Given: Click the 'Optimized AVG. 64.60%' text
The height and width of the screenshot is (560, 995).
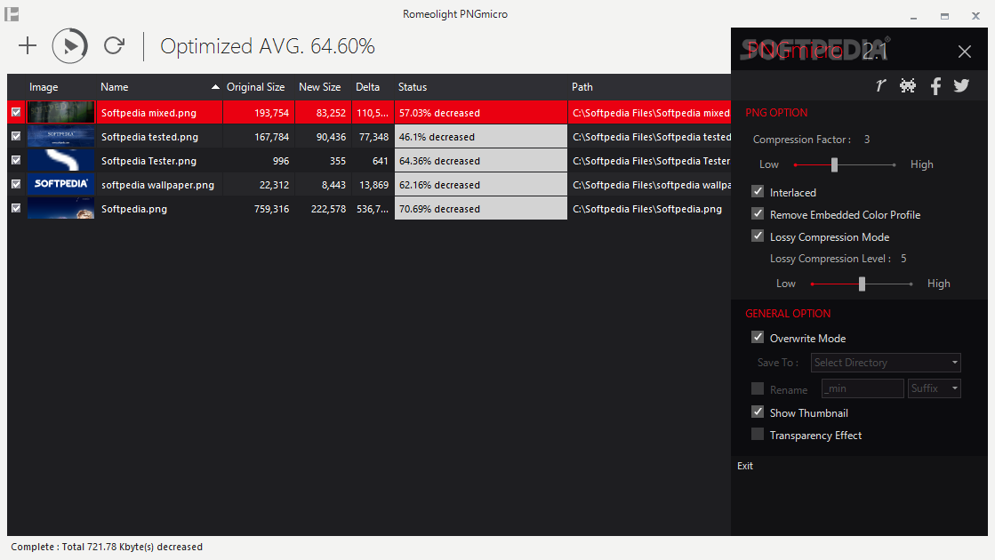Looking at the screenshot, I should coord(267,46).
